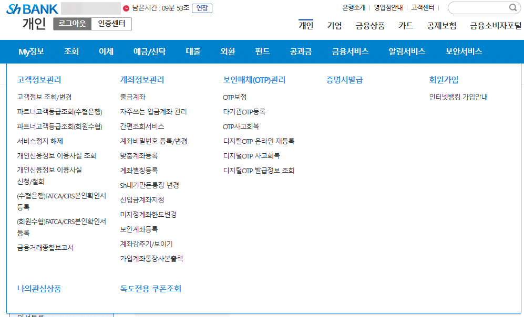Log out using 로그아웃 button
Viewport: 524px width, 317px height.
72,24
